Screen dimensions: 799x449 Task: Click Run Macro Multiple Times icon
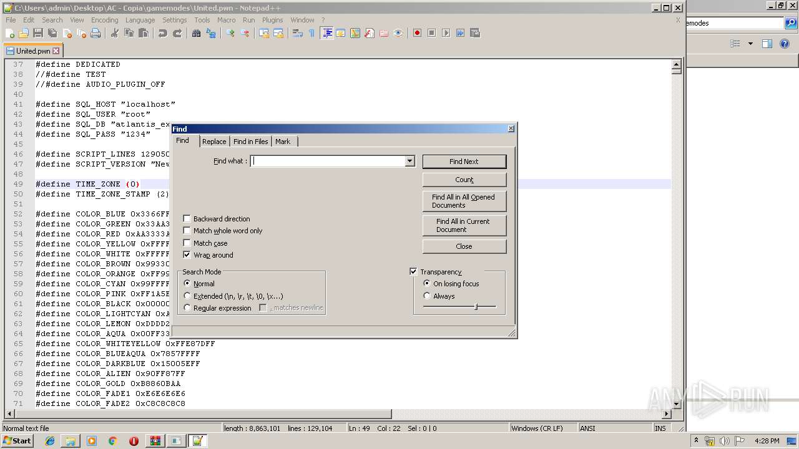coord(460,33)
